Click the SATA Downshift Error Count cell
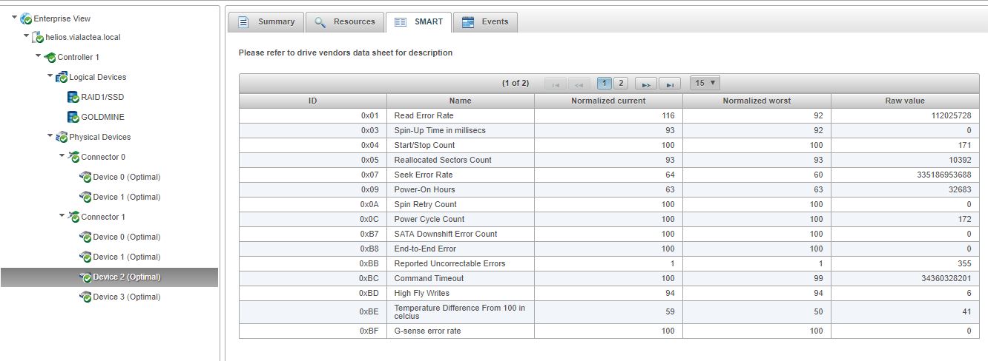Image resolution: width=988 pixels, height=361 pixels. click(x=461, y=234)
